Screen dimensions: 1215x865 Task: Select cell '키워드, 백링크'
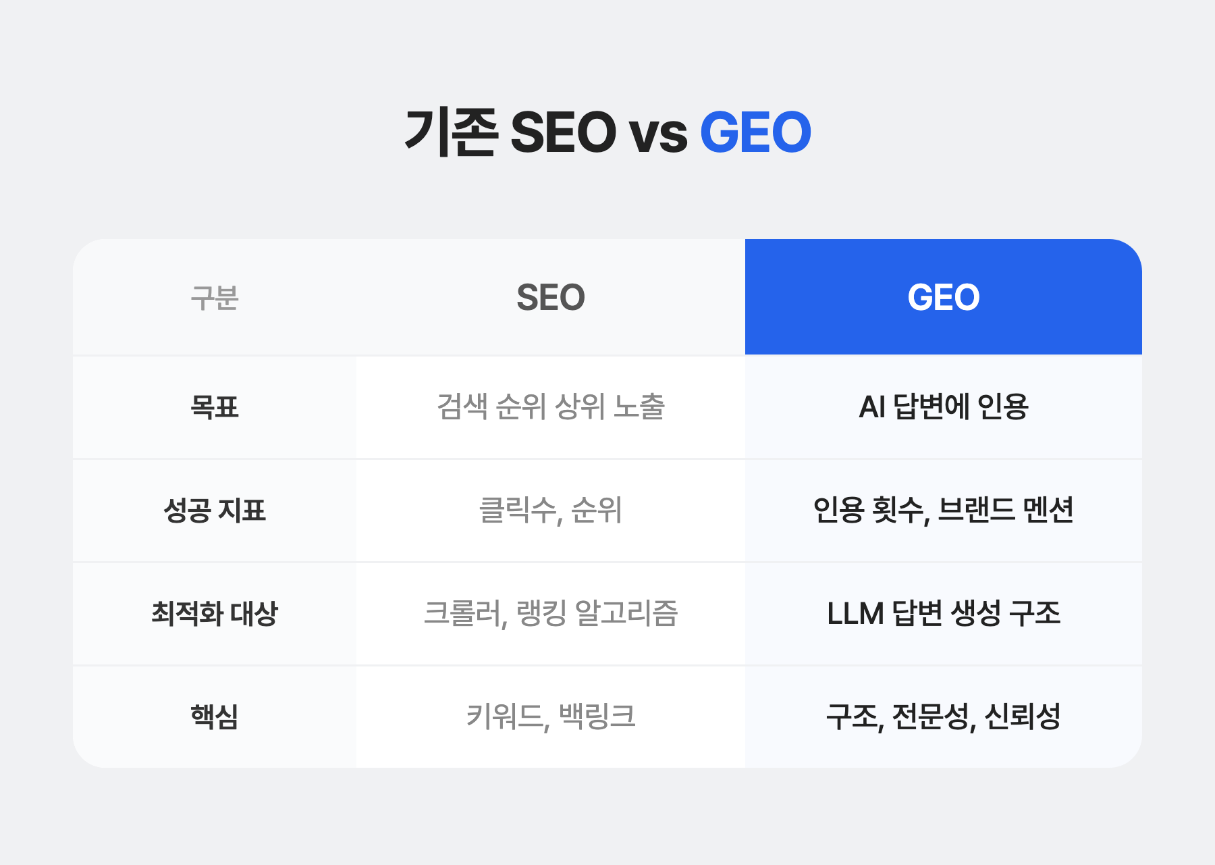pos(551,717)
